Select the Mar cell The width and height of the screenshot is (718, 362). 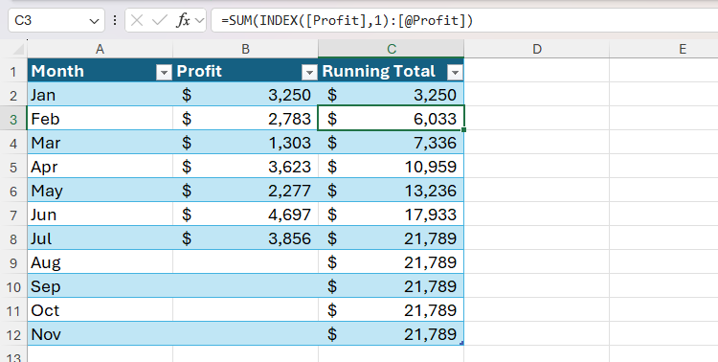(x=100, y=142)
